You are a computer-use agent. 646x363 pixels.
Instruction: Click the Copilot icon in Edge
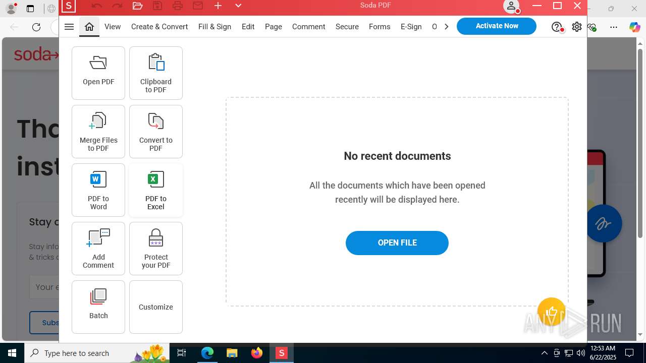click(x=634, y=27)
